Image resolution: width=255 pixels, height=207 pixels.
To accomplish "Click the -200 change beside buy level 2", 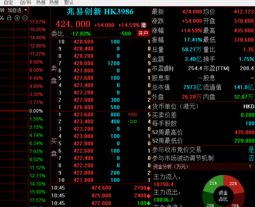I will tap(132, 121).
